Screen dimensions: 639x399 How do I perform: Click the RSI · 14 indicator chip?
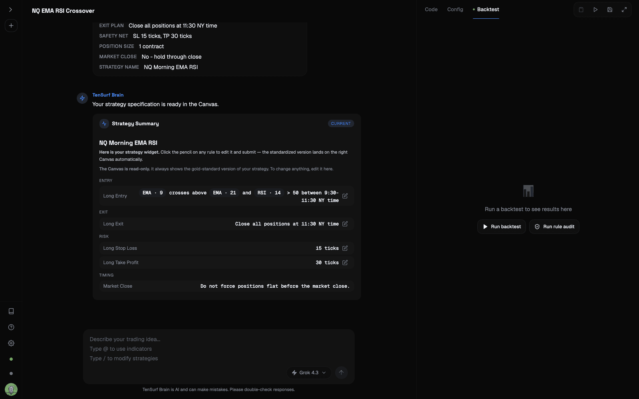click(269, 193)
